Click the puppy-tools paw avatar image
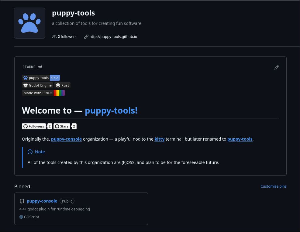 pyautogui.click(x=29, y=23)
